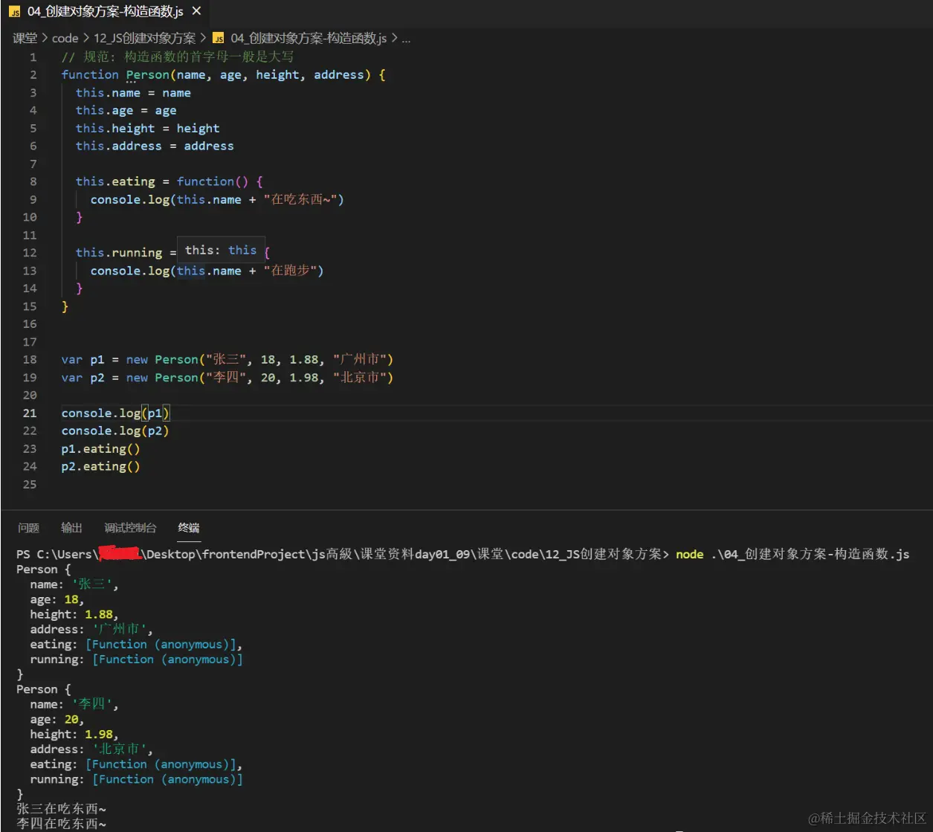Open the 课堂 breadcrumb segment
This screenshot has height=832, width=933.
coord(25,38)
